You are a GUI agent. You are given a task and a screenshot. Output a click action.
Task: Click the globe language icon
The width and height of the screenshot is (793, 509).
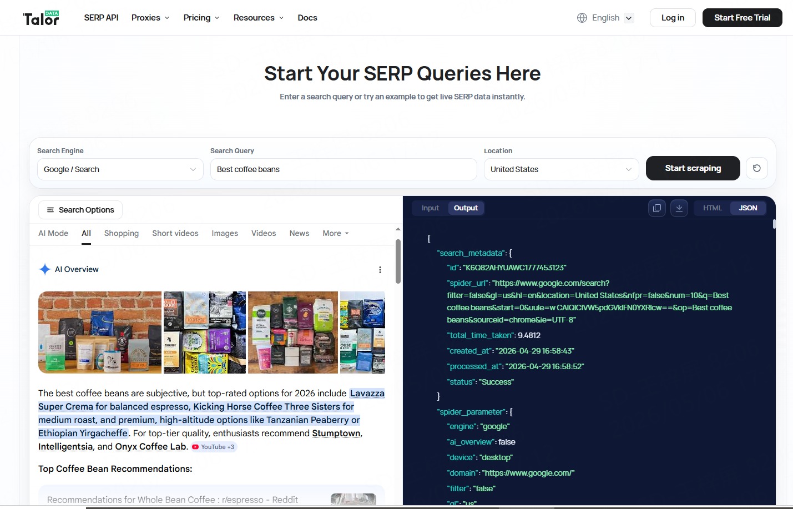(x=582, y=18)
